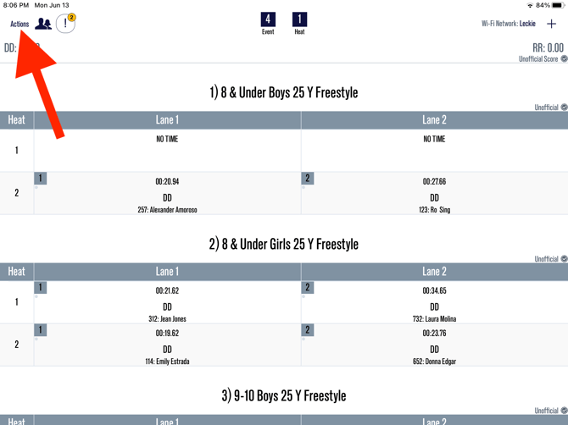Toggle Unofficial check for event 3
The width and height of the screenshot is (568, 425).
(x=565, y=411)
